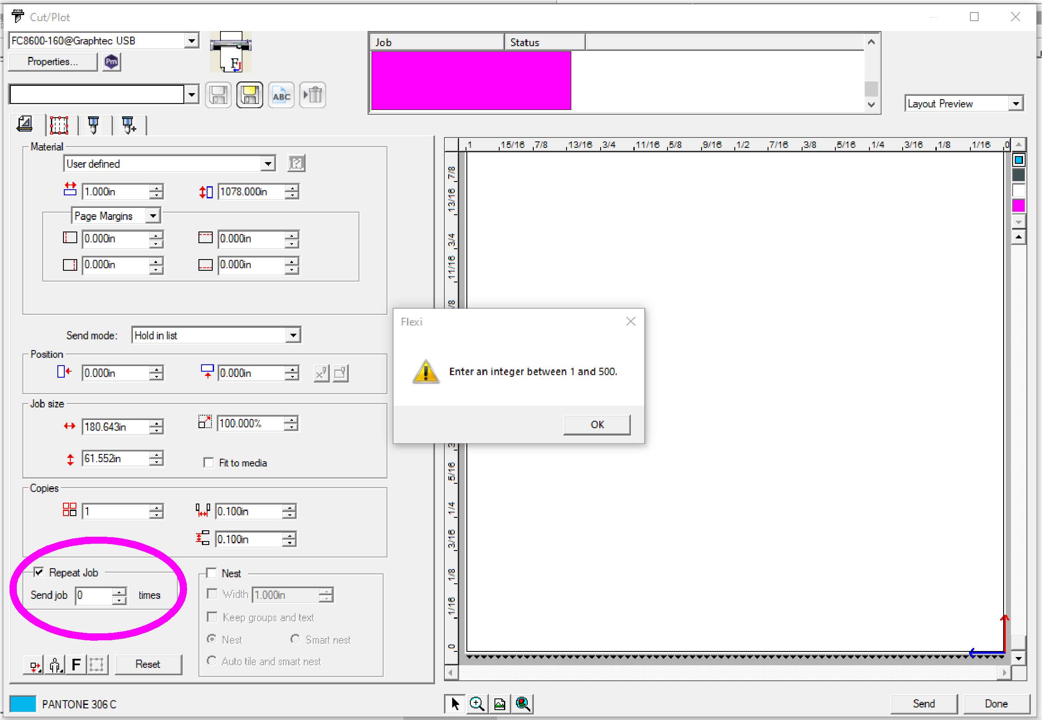This screenshot has height=720, width=1042.
Task: Click the dotted frame icon near Reset
Action: (x=97, y=665)
